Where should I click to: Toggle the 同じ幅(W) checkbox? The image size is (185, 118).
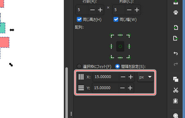point(116,19)
